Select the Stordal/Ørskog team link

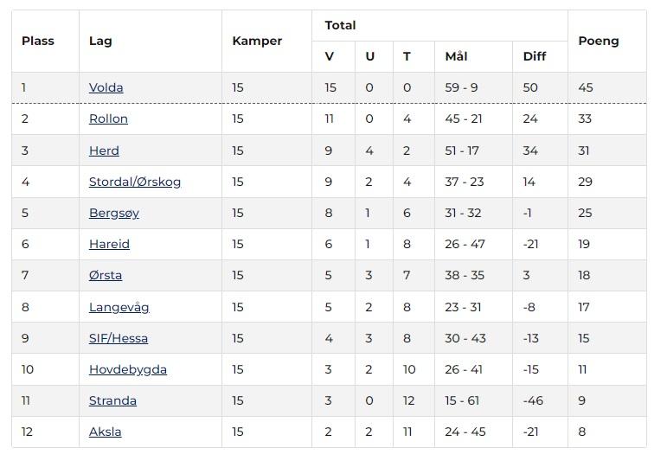pos(135,182)
